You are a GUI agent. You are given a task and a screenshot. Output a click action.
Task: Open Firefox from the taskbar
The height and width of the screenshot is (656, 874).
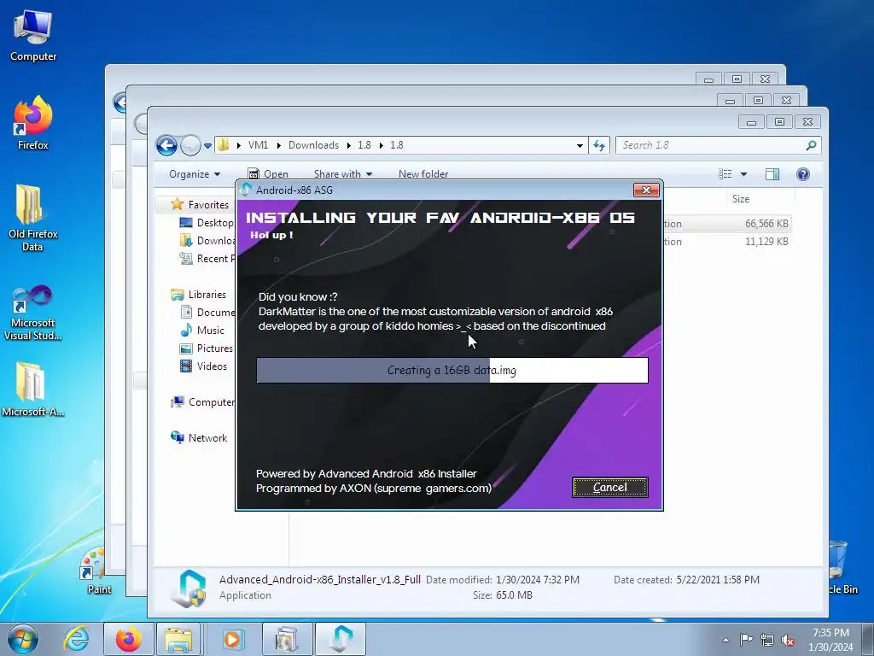[128, 639]
